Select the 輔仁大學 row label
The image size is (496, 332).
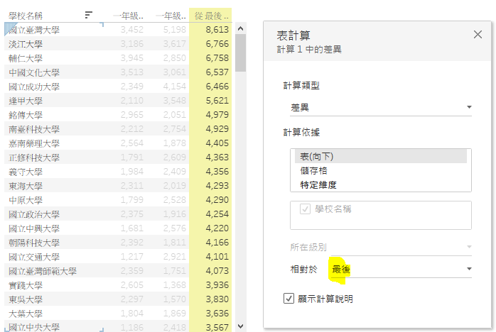click(x=26, y=58)
